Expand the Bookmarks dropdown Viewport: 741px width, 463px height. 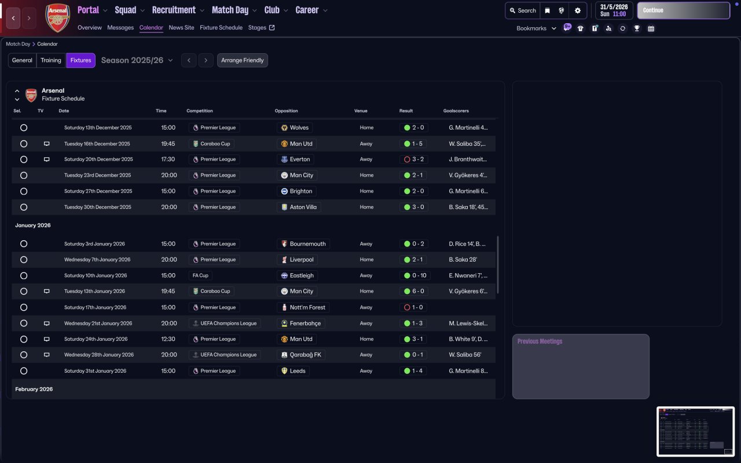click(x=536, y=28)
